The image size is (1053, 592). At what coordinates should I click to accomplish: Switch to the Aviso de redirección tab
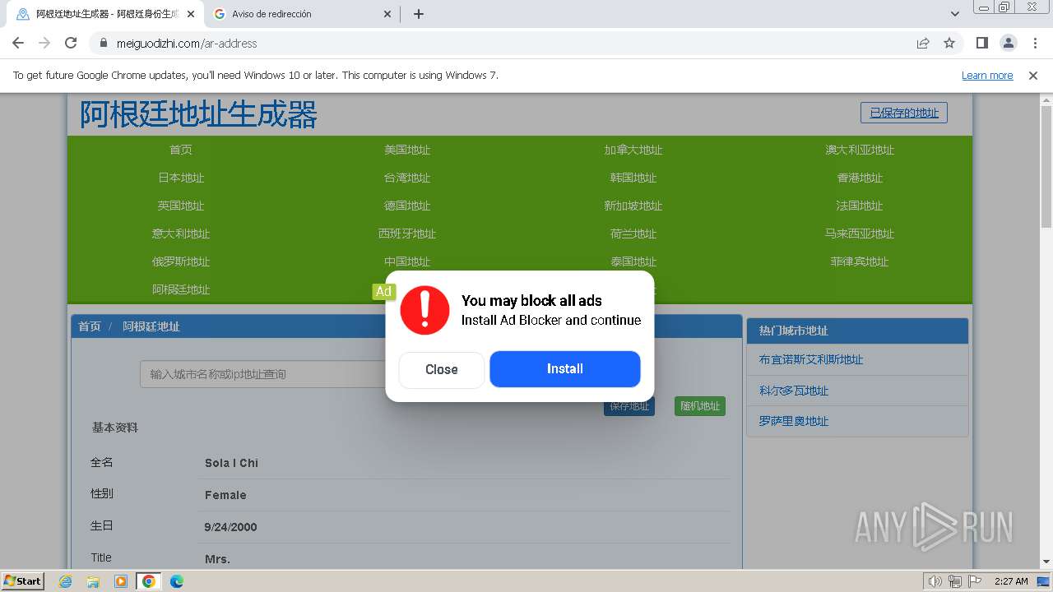click(x=302, y=14)
